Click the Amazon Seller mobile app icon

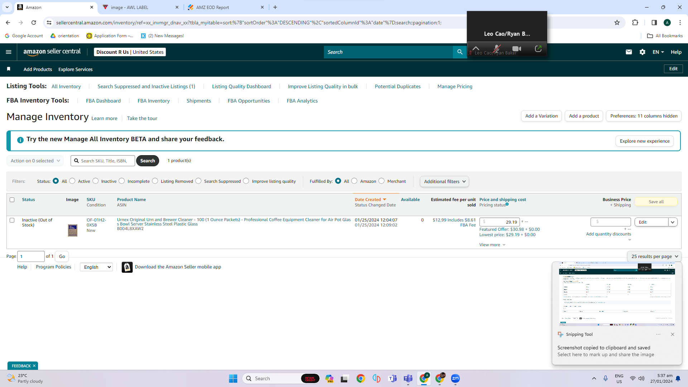point(127,267)
